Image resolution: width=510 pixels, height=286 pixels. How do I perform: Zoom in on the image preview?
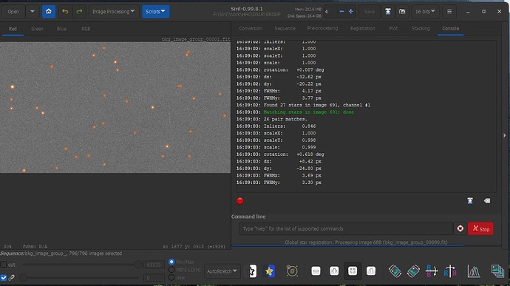point(334,270)
